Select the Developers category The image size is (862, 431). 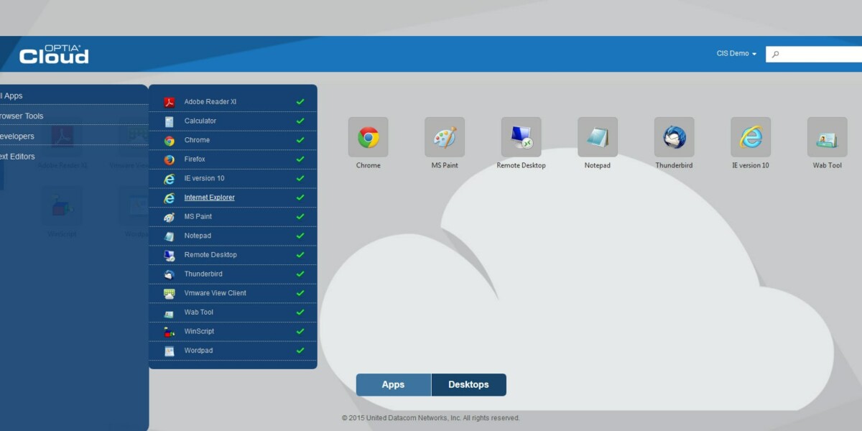pyautogui.click(x=74, y=136)
